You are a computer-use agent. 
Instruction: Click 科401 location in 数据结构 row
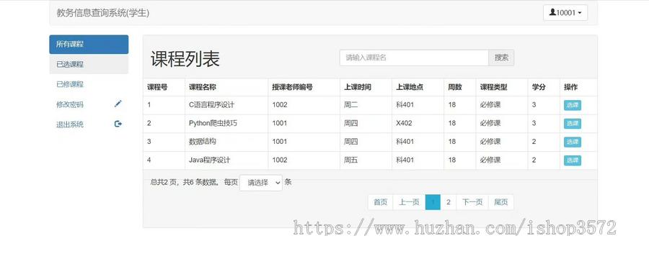(405, 142)
